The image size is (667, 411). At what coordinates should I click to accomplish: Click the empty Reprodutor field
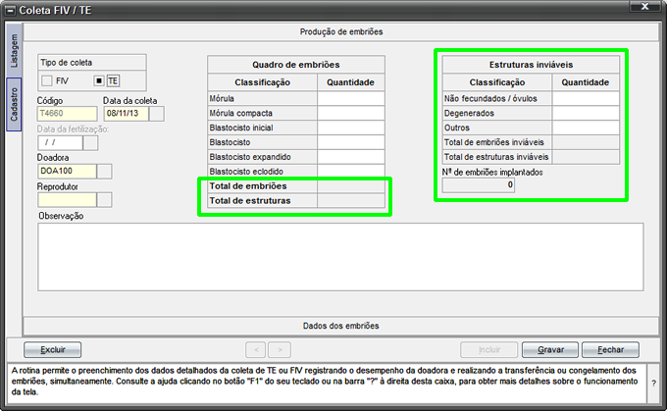coord(68,199)
